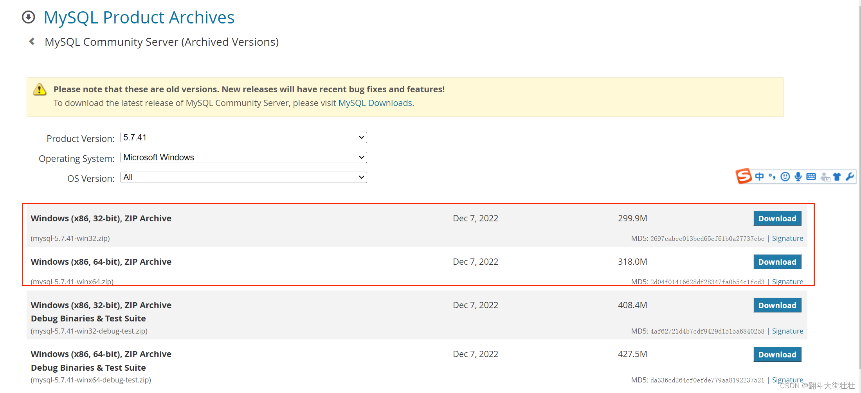Click the page's vertical scrollbar

tap(859, 188)
